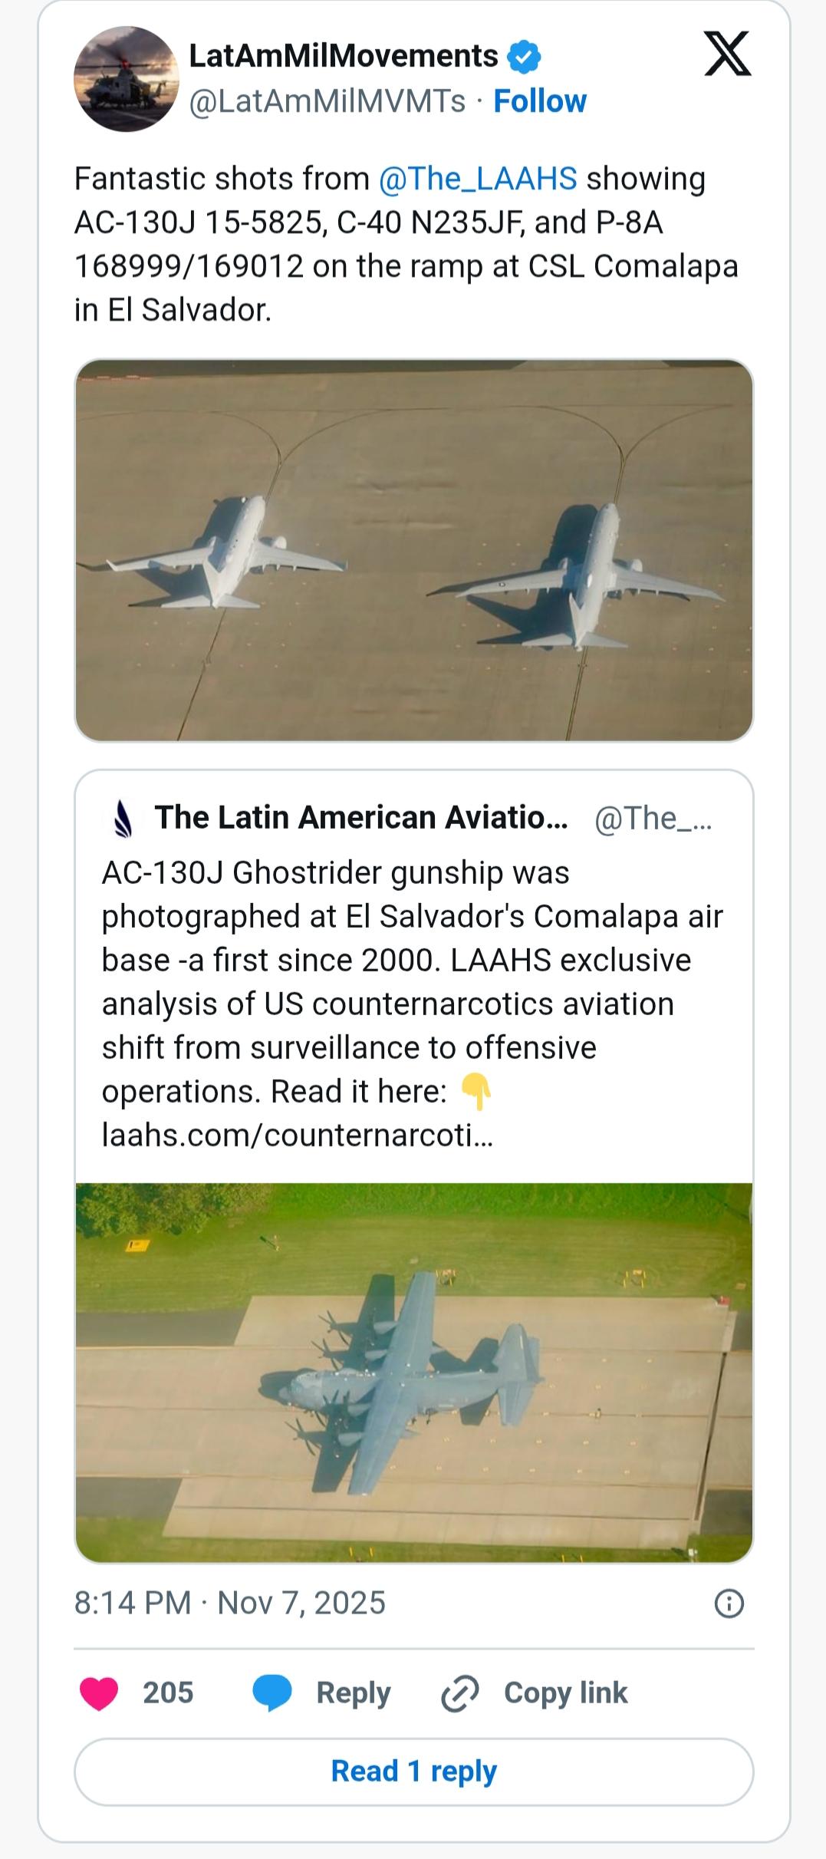Click the LatAmMilMovements display name

(x=344, y=56)
